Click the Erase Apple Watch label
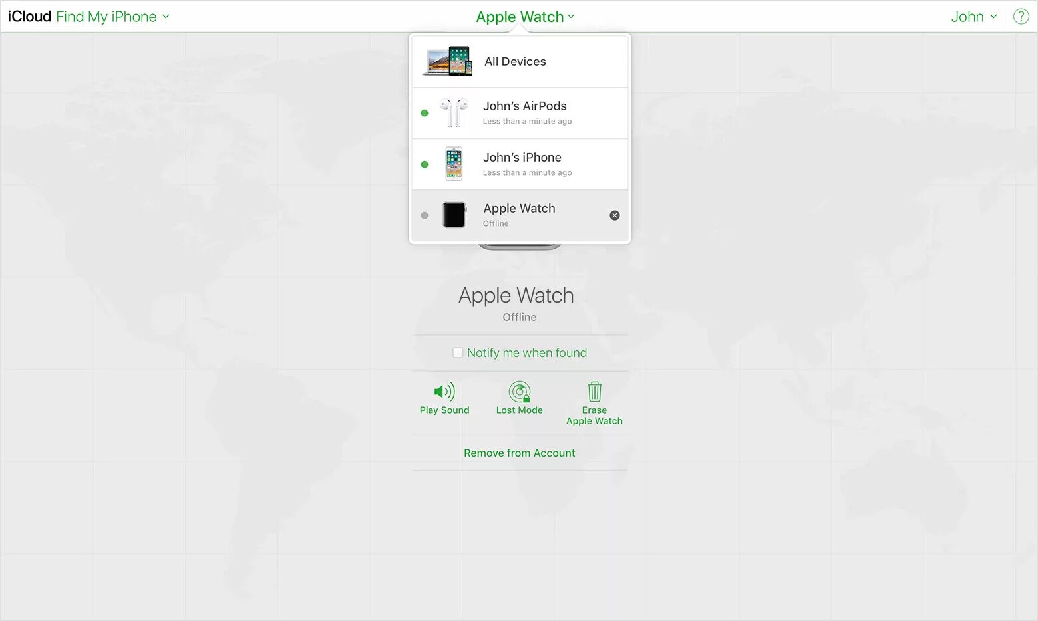The image size is (1038, 621). pyautogui.click(x=594, y=416)
